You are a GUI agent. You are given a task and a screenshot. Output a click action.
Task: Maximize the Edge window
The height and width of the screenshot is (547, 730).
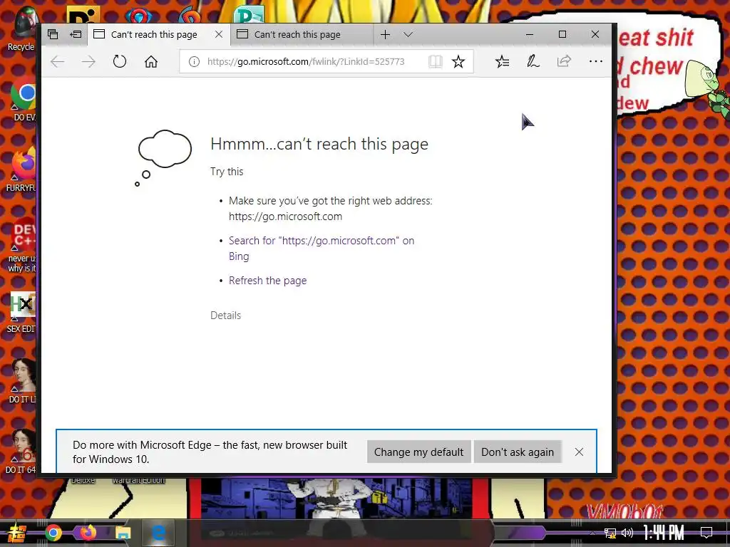coord(562,34)
